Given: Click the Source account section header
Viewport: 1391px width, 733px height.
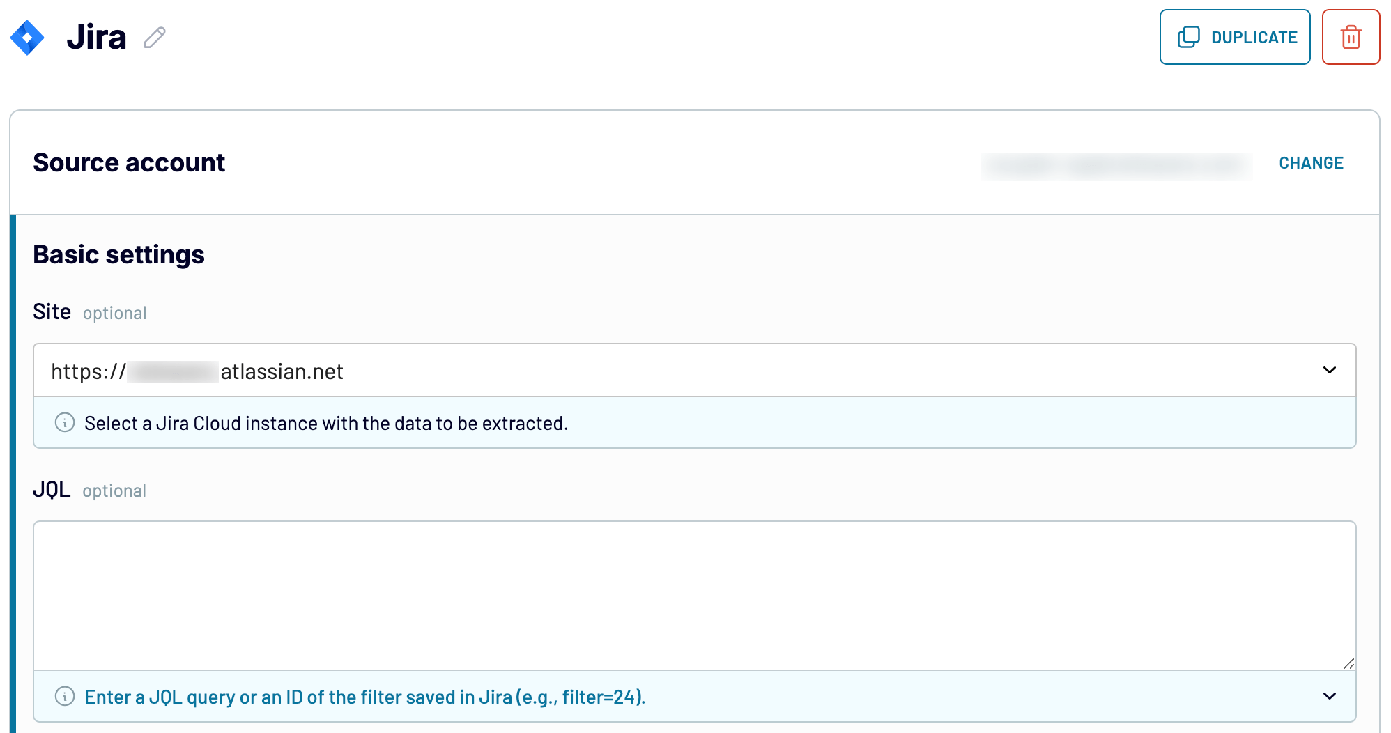Looking at the screenshot, I should 128,162.
